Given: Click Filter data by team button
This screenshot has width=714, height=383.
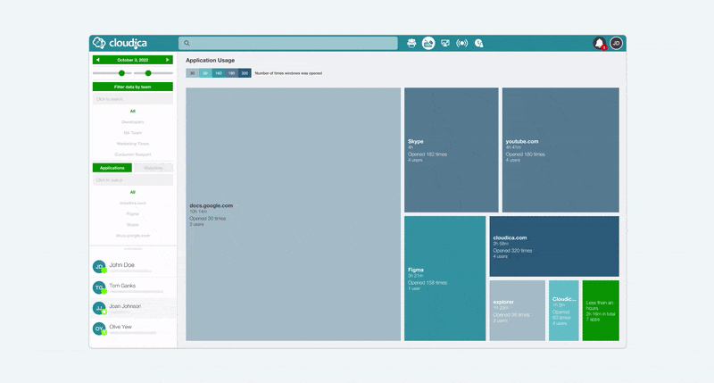Looking at the screenshot, I should click(132, 87).
